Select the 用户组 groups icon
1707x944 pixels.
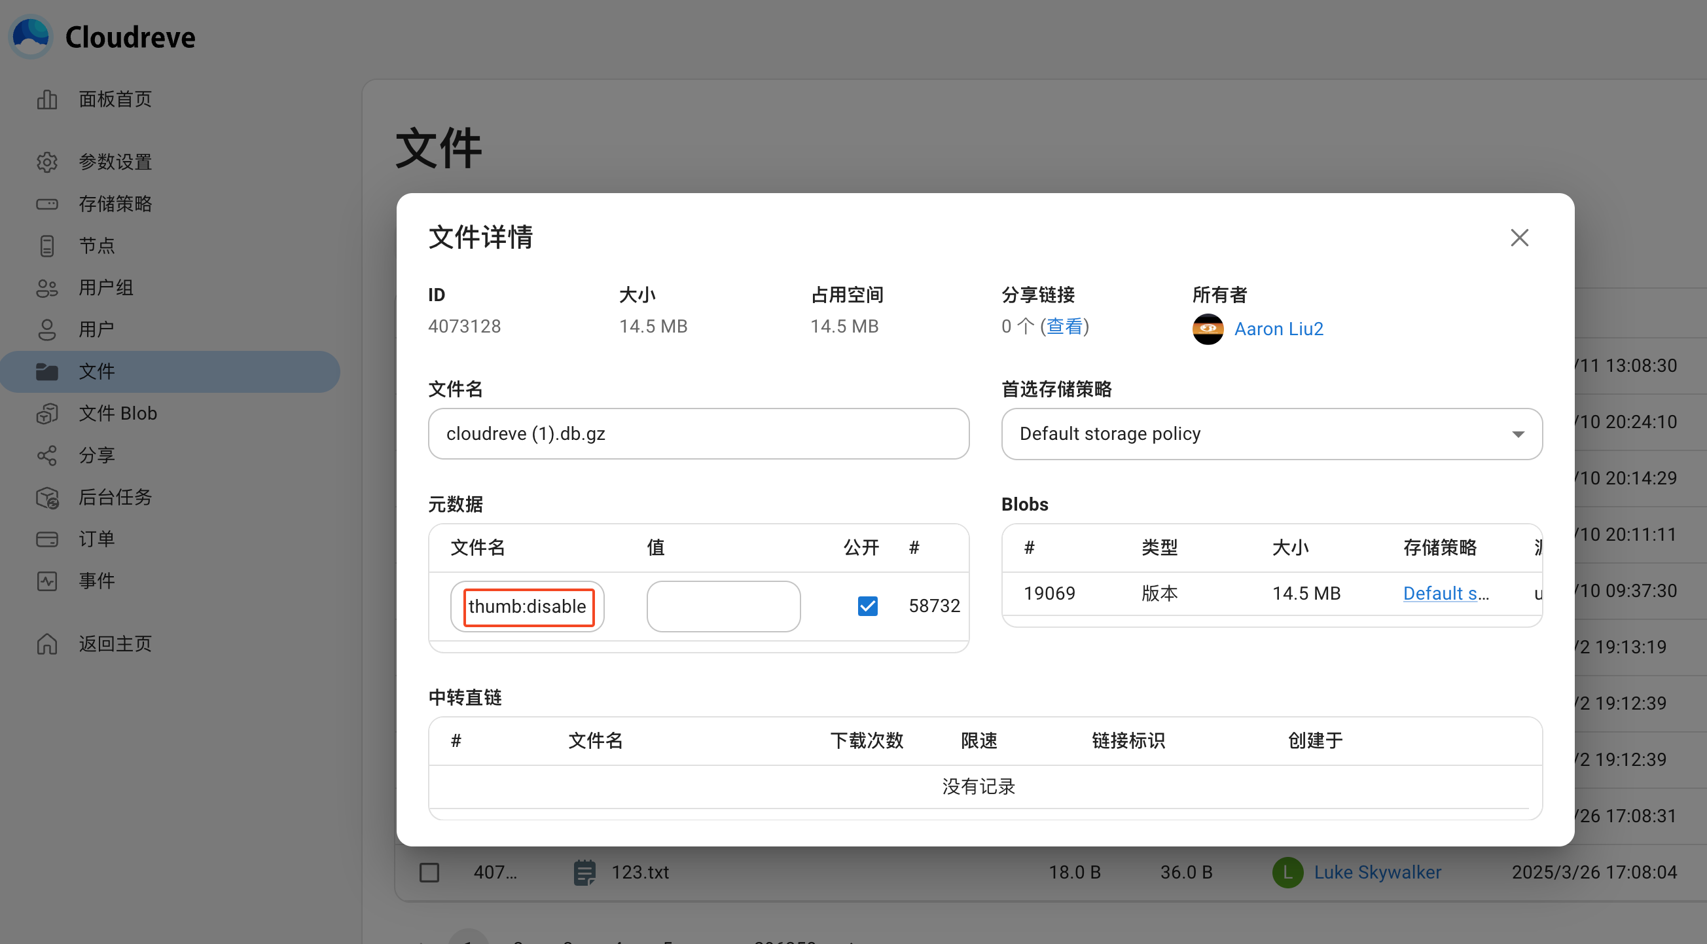click(46, 287)
